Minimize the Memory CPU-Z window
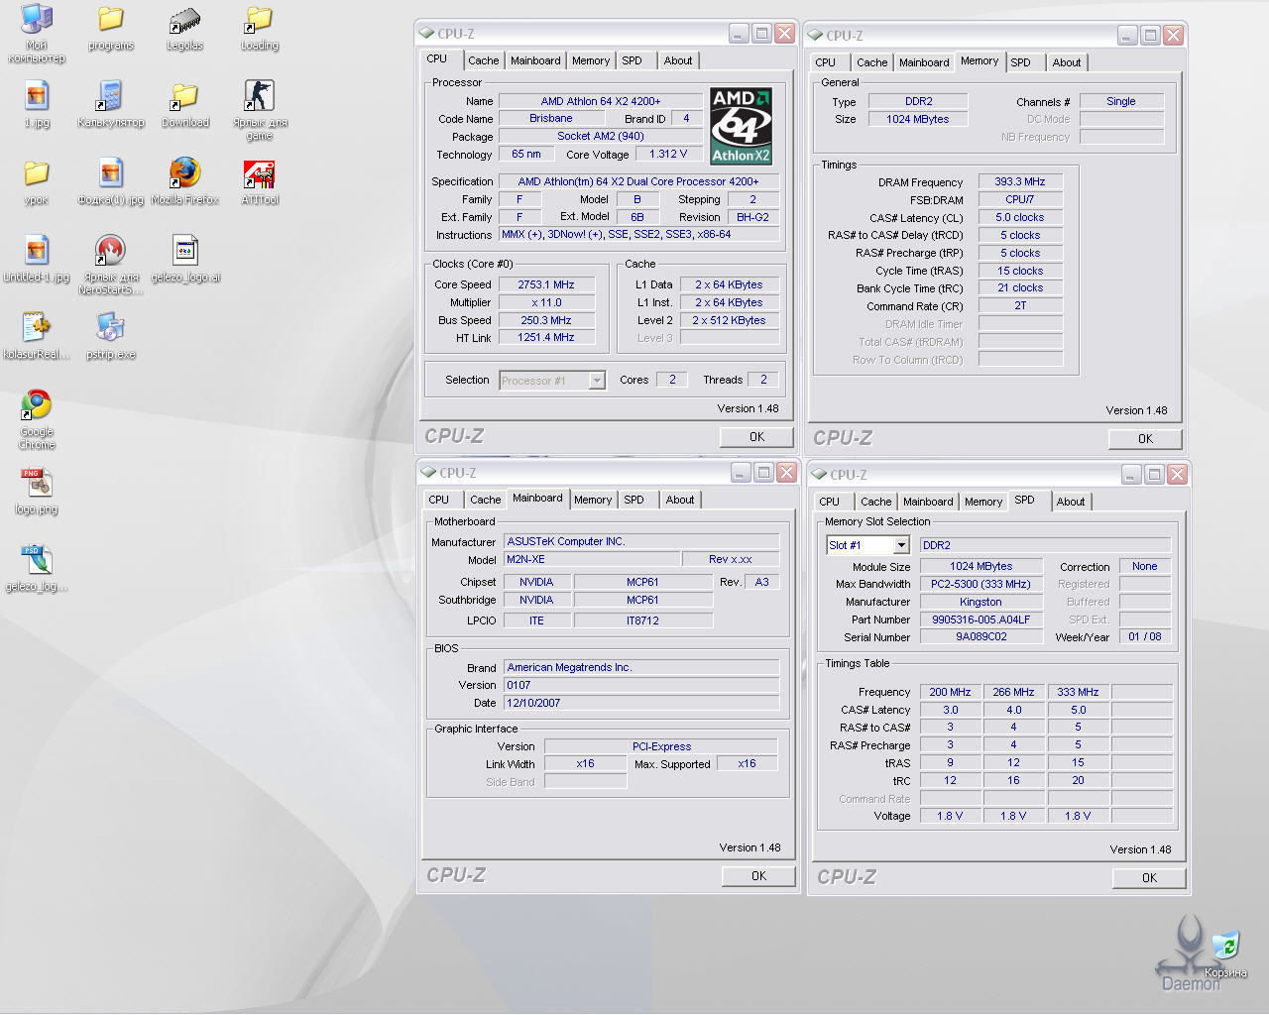This screenshot has width=1269, height=1015. 1128,36
